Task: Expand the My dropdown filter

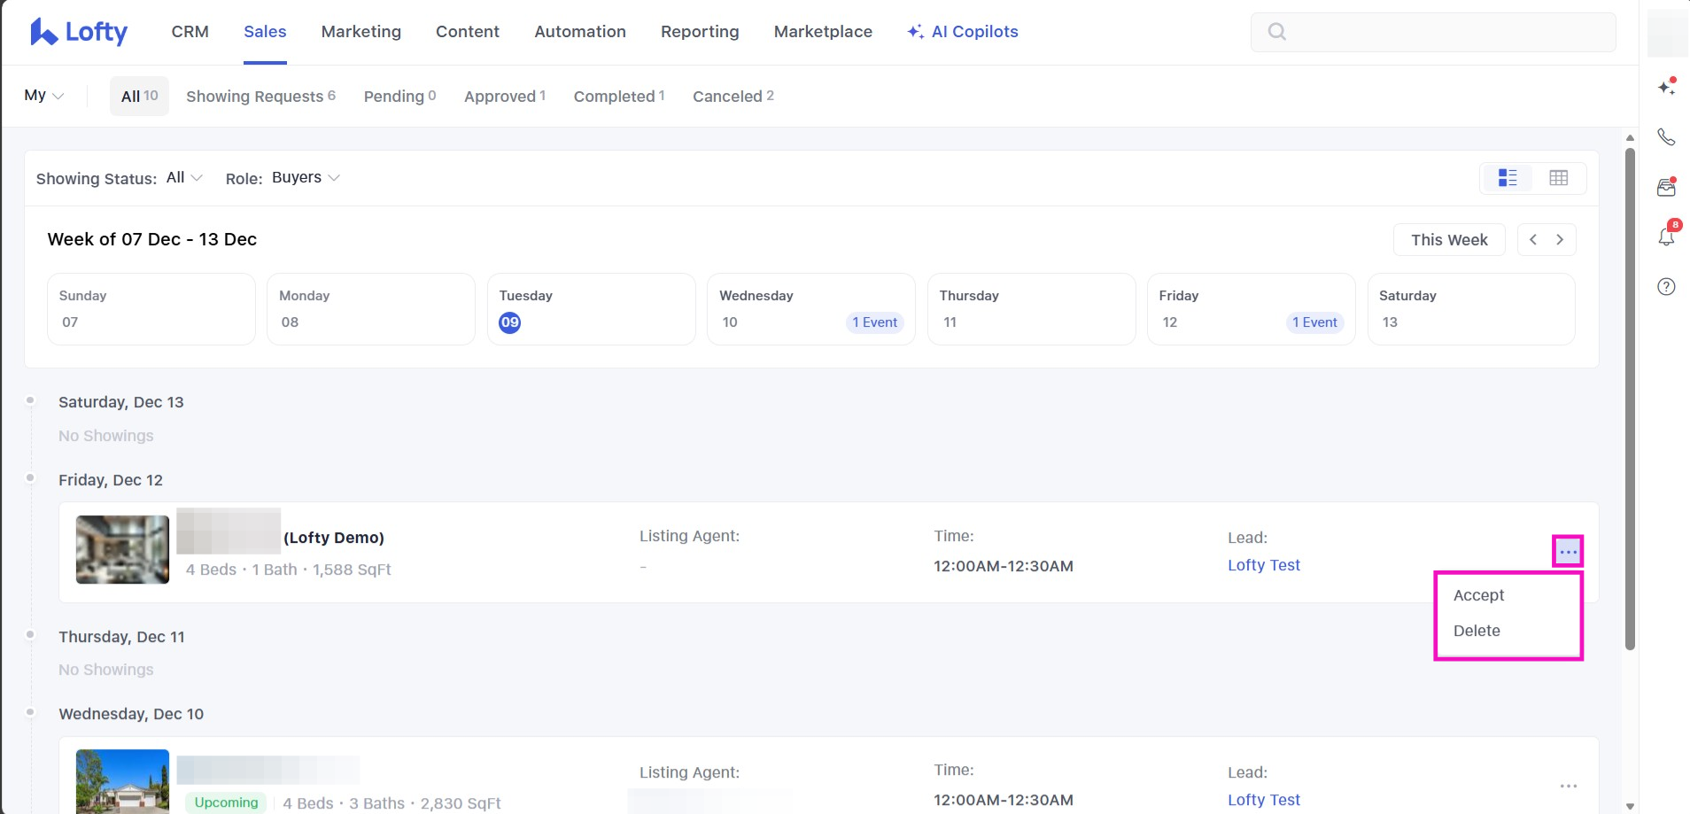Action: [x=43, y=96]
